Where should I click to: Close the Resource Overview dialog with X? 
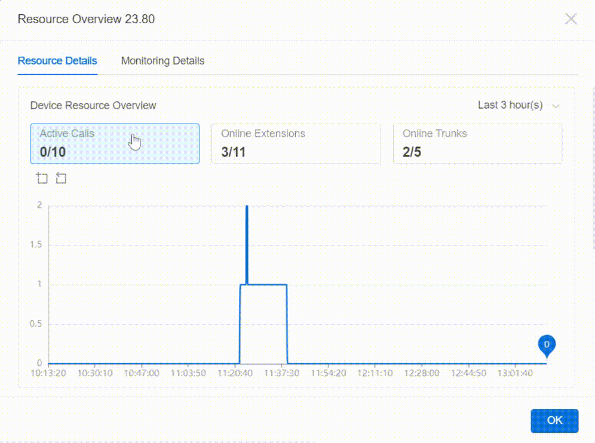(571, 19)
